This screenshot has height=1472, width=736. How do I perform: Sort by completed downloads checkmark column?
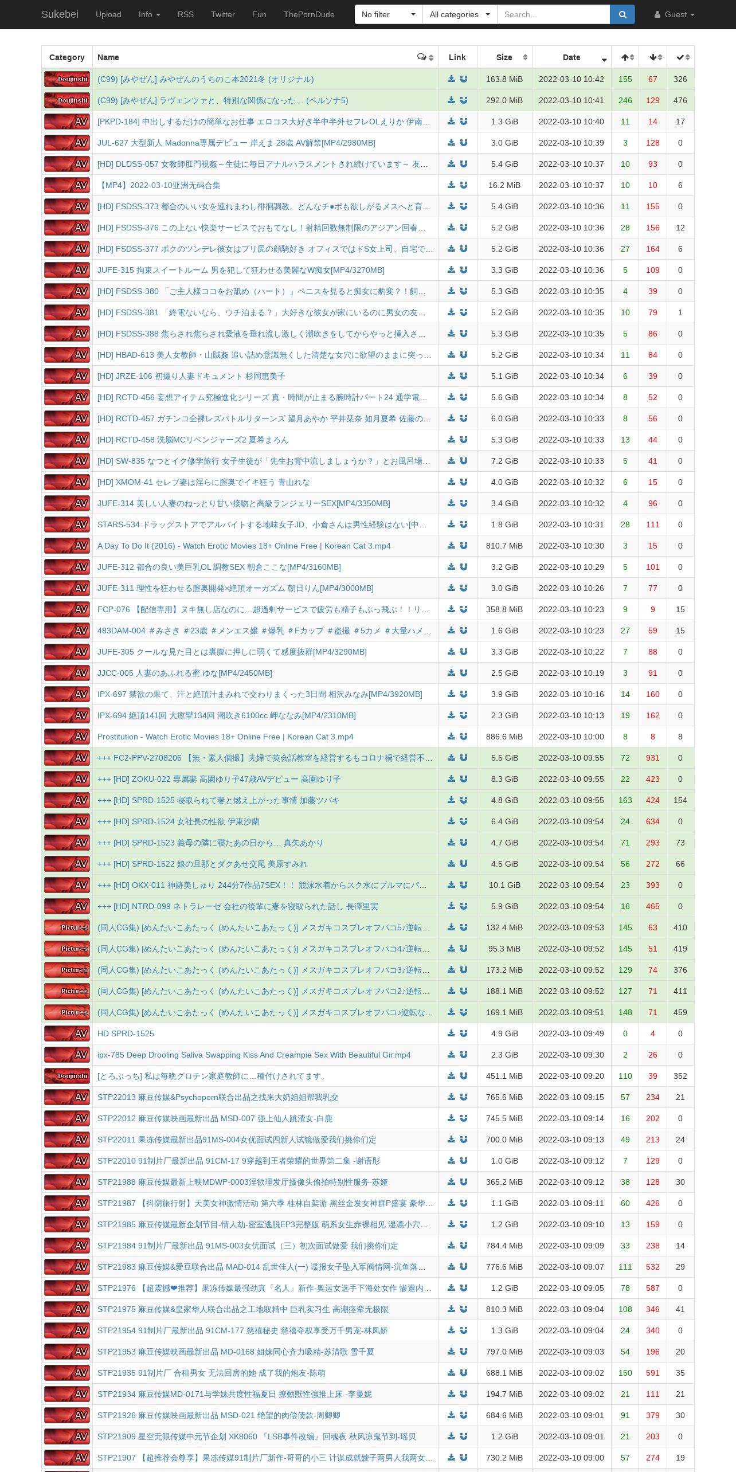[680, 57]
